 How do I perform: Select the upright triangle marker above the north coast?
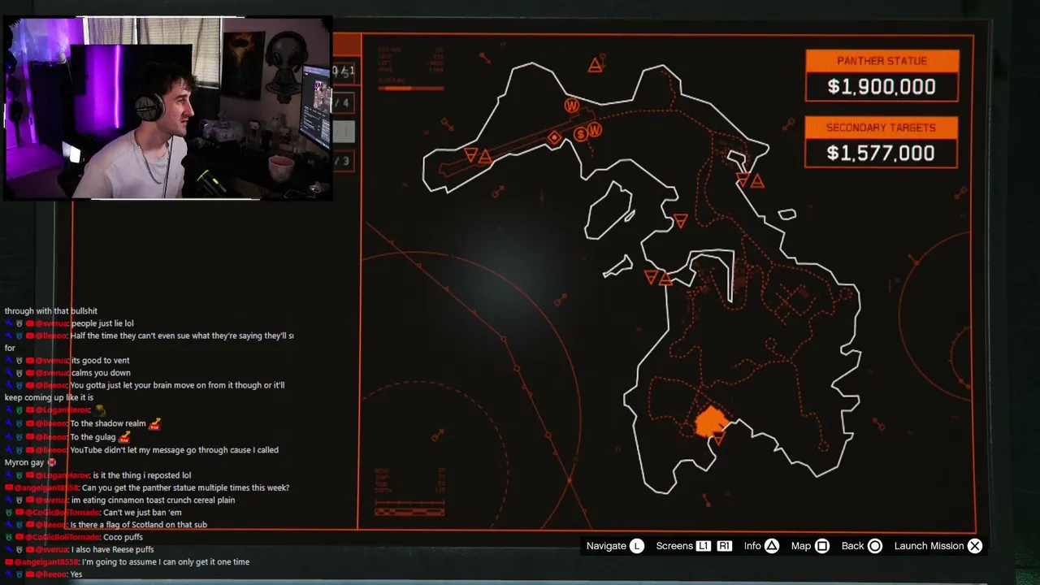pos(595,65)
